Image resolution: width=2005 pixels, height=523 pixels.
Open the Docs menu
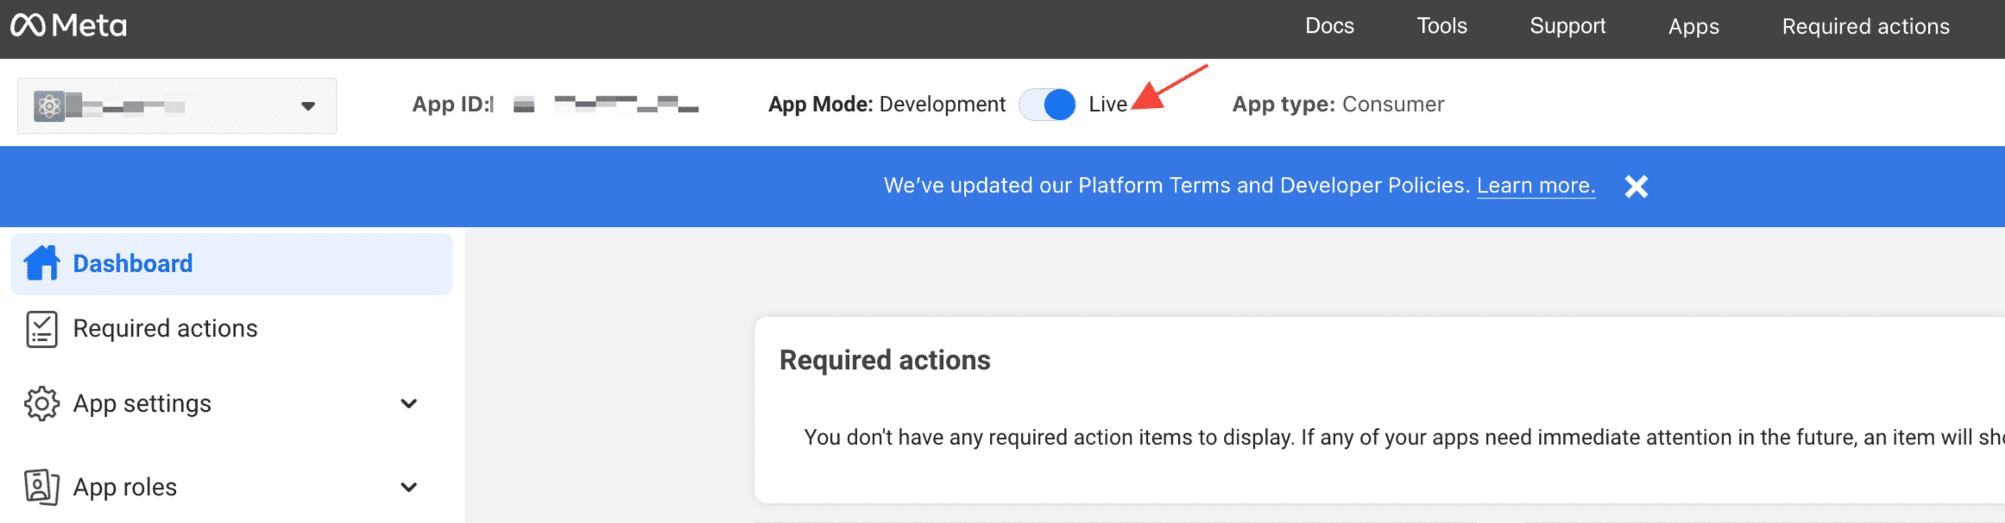[x=1329, y=26]
